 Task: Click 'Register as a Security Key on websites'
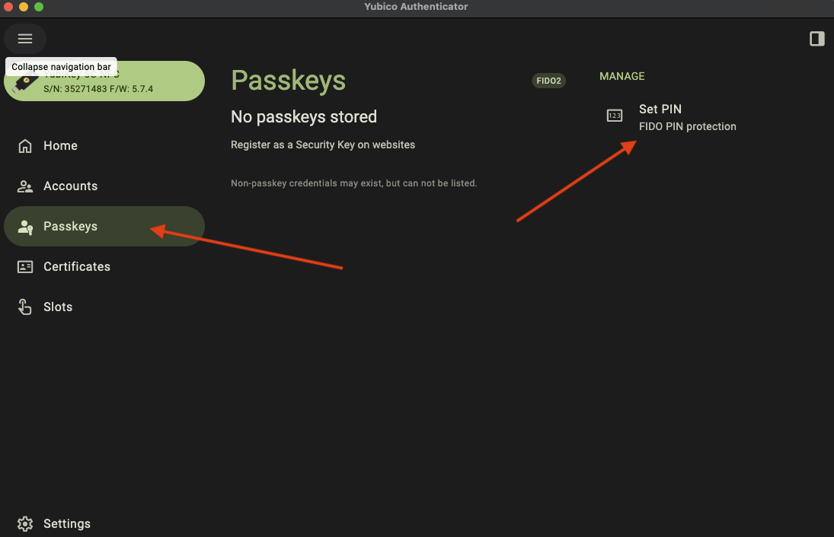click(323, 145)
